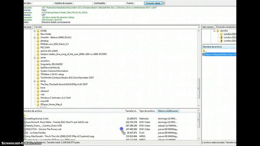Select the Singularity-RELOADED folder icon
Screen dimensions: 260x146
38,64
